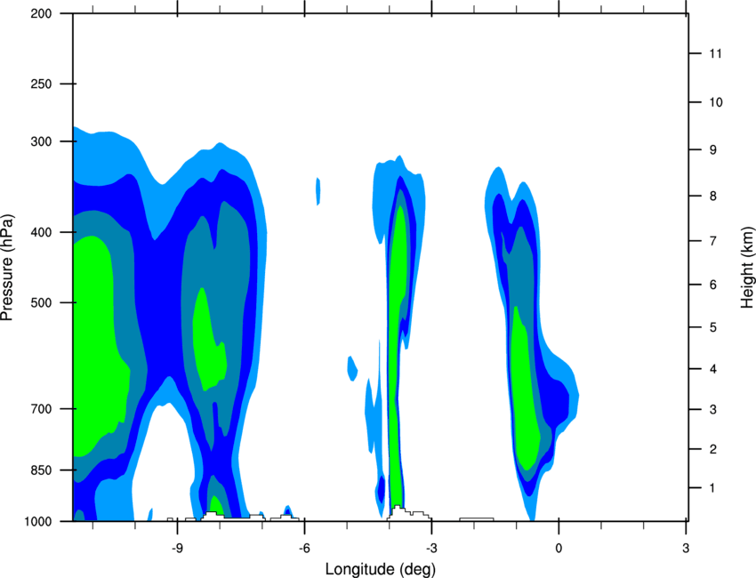The height and width of the screenshot is (578, 756).
Task: Click the 10 km height tick label
Action: pyautogui.click(x=716, y=102)
